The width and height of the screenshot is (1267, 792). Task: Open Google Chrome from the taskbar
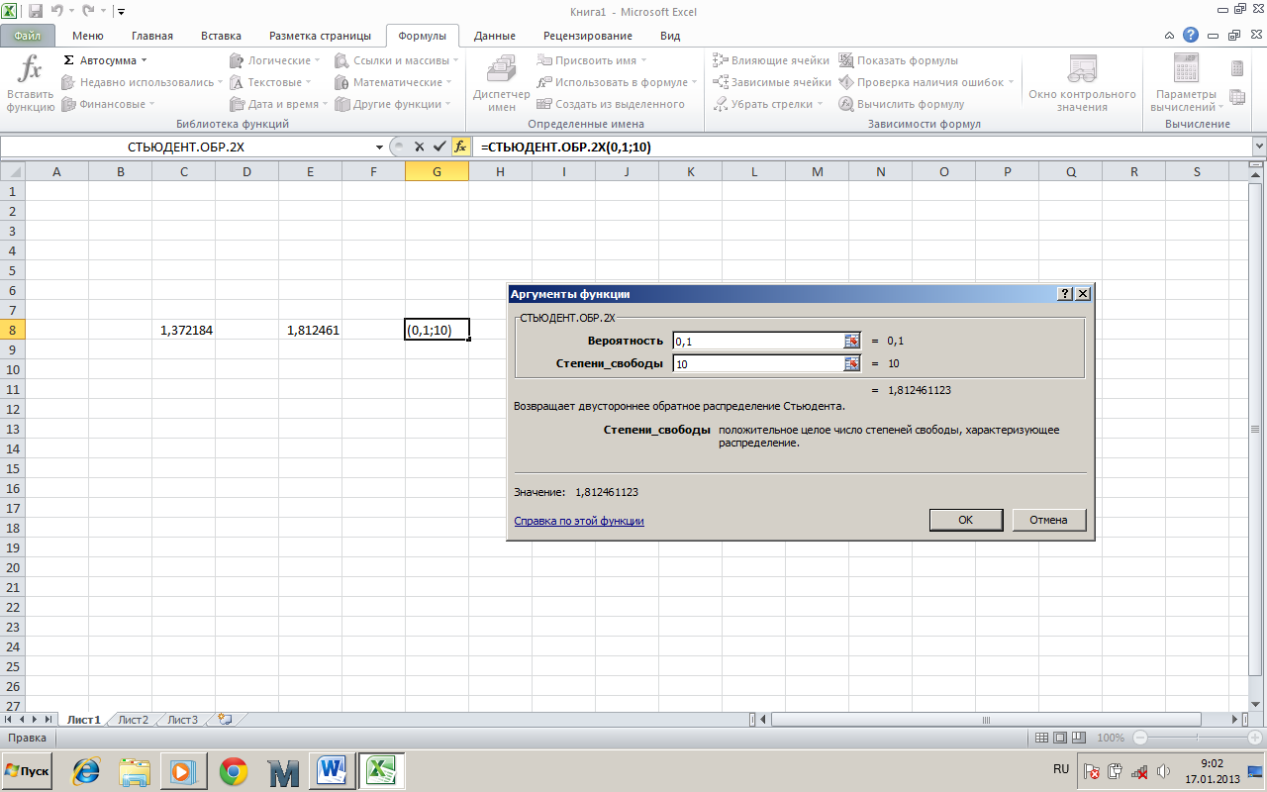coord(234,772)
